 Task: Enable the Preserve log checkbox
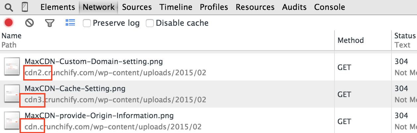(x=87, y=23)
